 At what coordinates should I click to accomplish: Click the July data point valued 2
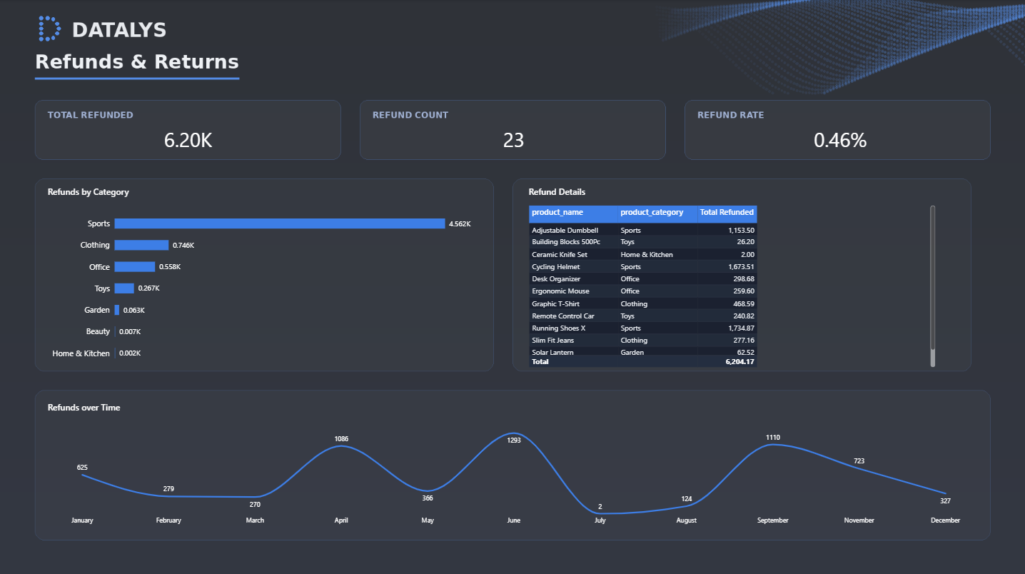tap(600, 513)
